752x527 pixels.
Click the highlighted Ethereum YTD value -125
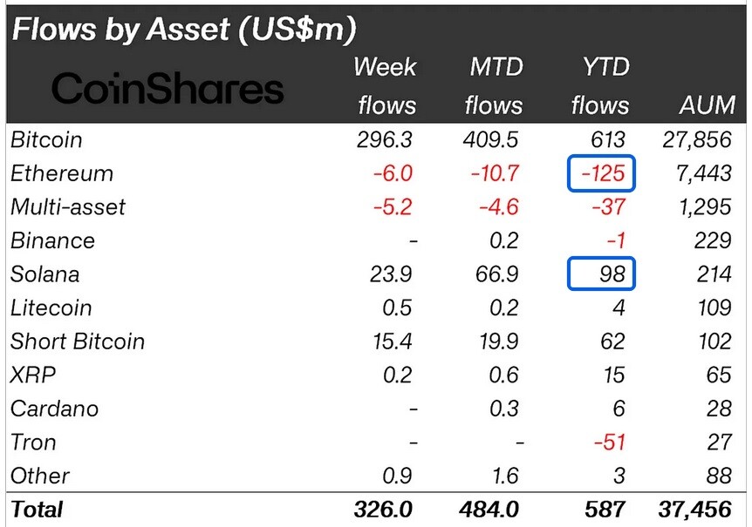(x=601, y=173)
